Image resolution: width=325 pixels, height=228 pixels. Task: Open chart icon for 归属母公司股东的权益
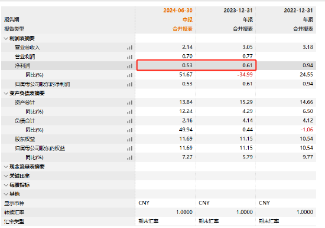(x=130, y=148)
